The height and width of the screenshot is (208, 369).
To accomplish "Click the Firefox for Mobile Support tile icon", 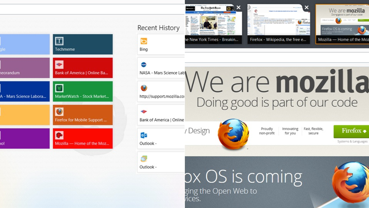I will coord(59,111).
